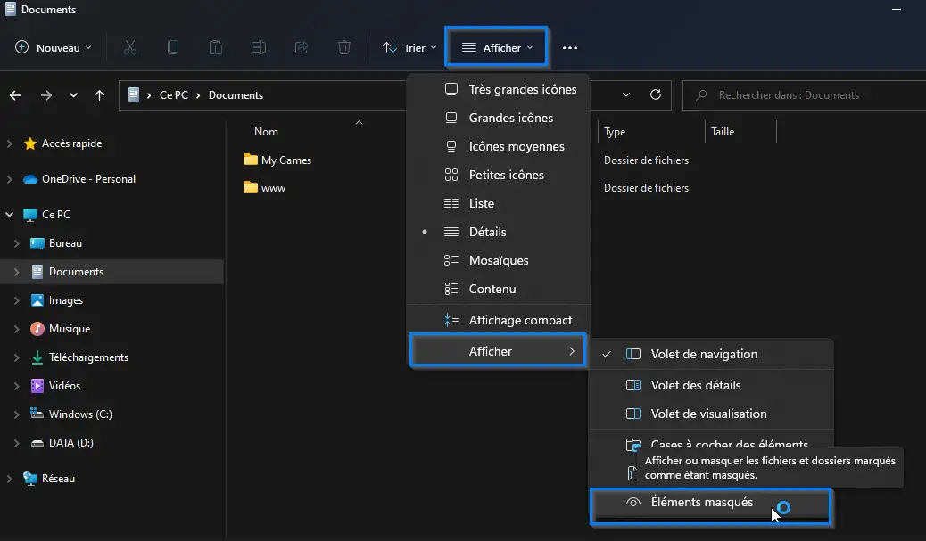Toggle Volet des détails pane
The width and height of the screenshot is (926, 541).
tap(711, 385)
